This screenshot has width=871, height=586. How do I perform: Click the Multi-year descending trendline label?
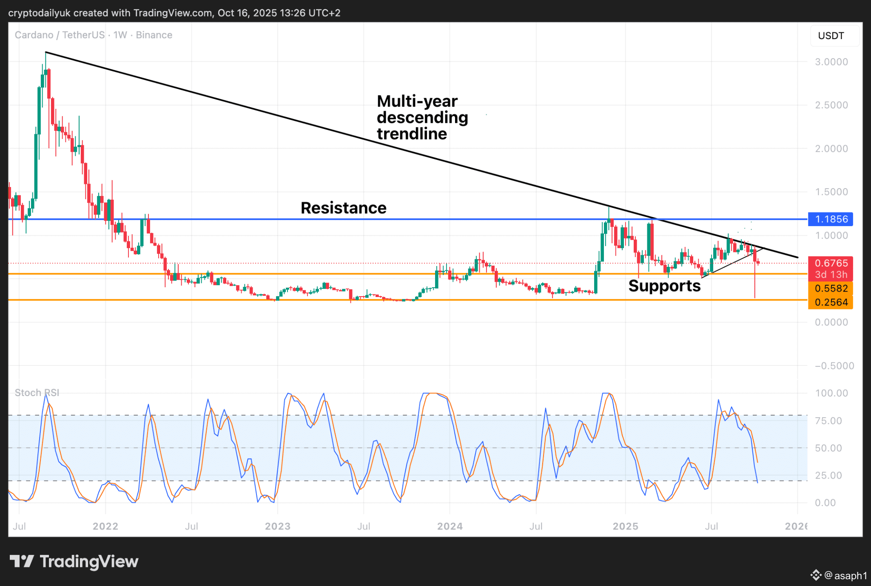[422, 118]
